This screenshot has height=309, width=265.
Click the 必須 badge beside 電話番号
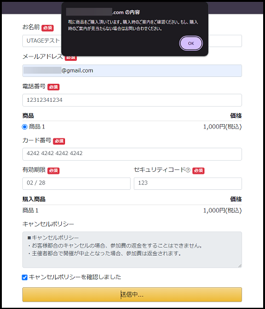(x=53, y=87)
